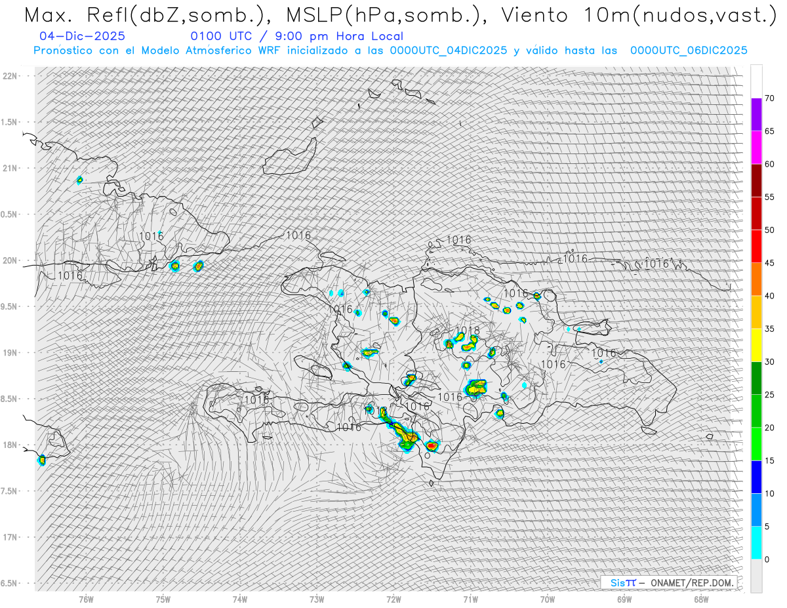
Task: Click the colorbar value '55'
Action: click(x=769, y=197)
